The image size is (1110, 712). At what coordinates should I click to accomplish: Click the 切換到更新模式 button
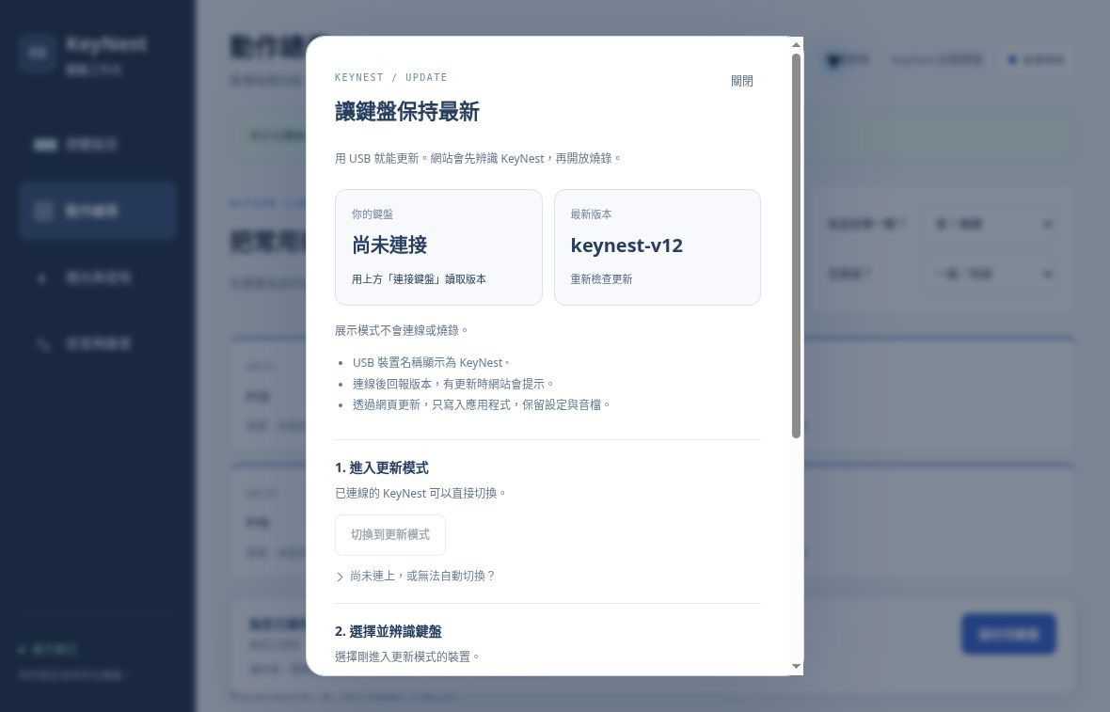tap(390, 535)
